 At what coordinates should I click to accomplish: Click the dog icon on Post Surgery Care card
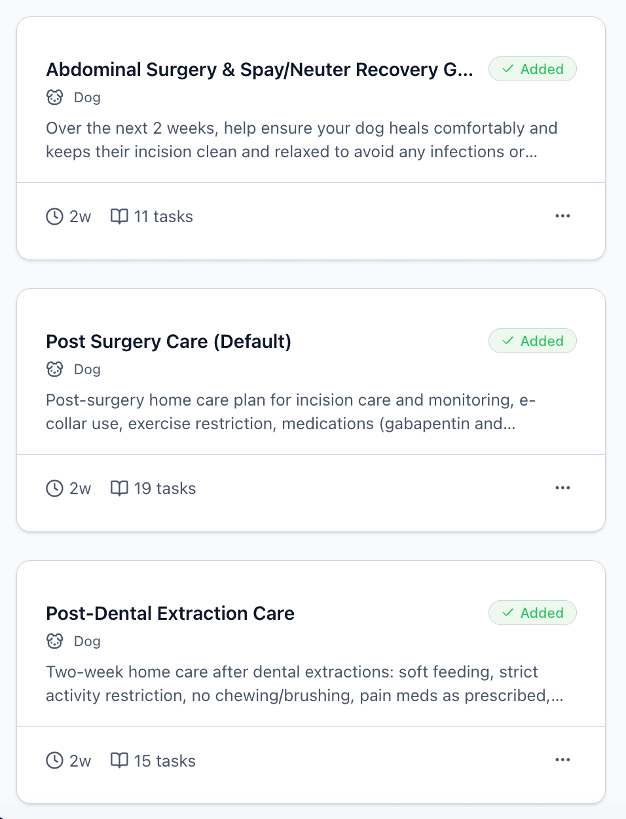[x=55, y=369]
